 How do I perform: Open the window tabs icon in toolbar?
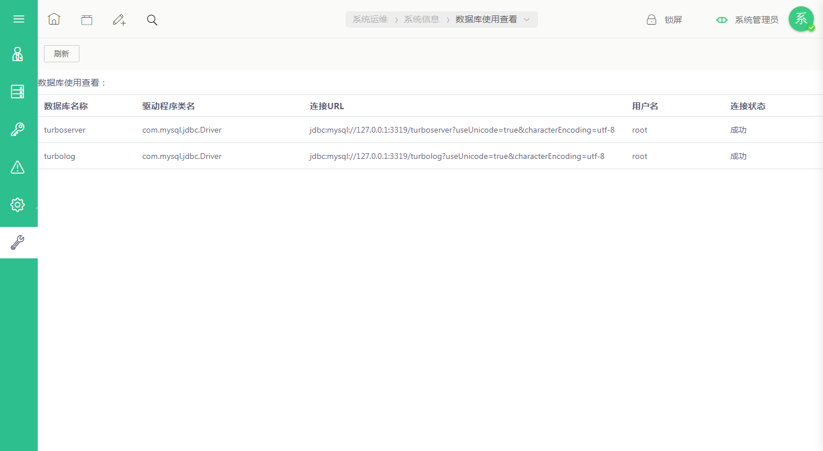click(86, 20)
